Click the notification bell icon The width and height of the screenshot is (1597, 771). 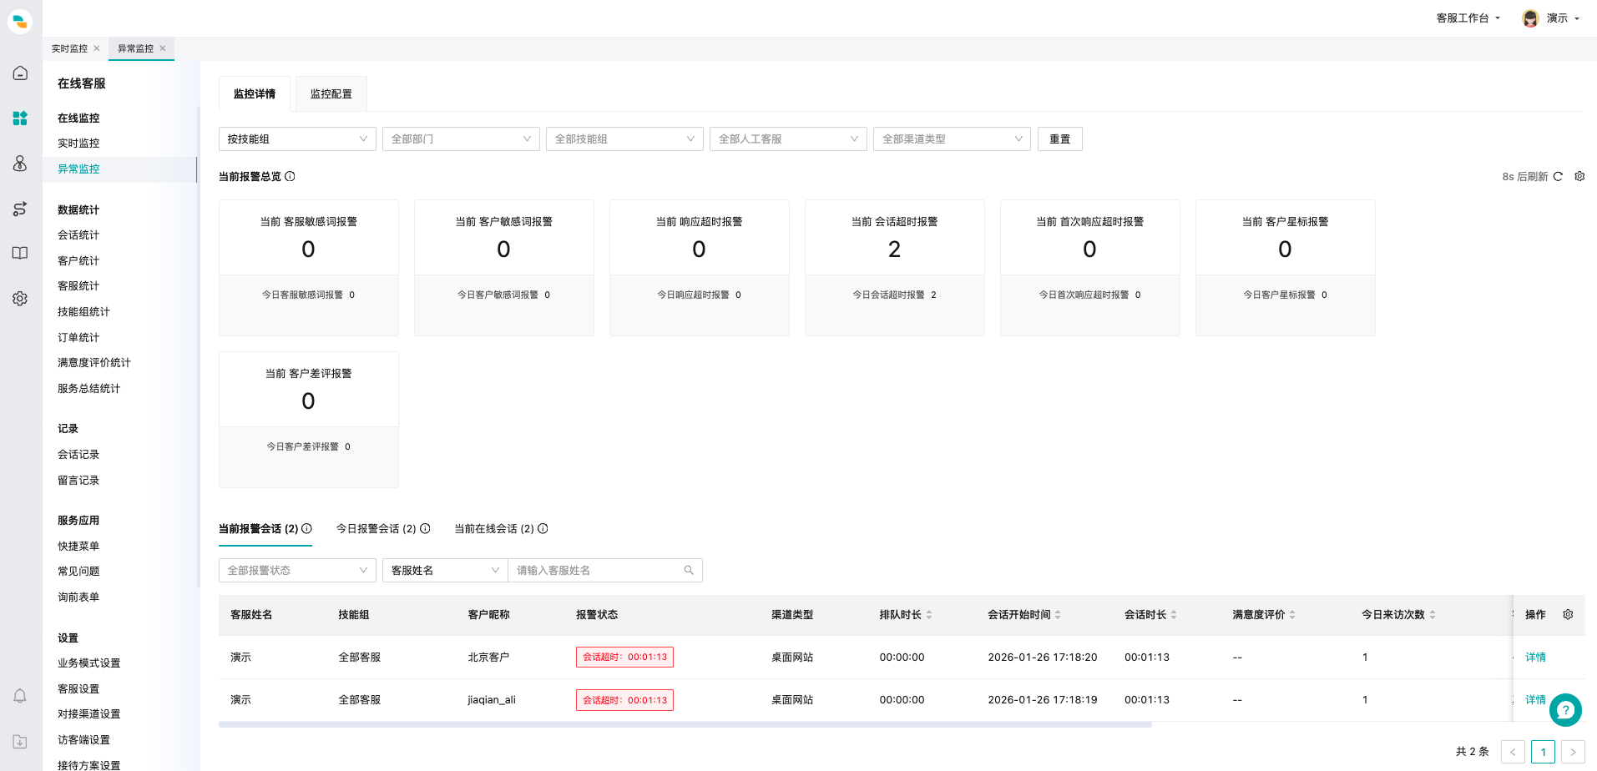(x=19, y=696)
